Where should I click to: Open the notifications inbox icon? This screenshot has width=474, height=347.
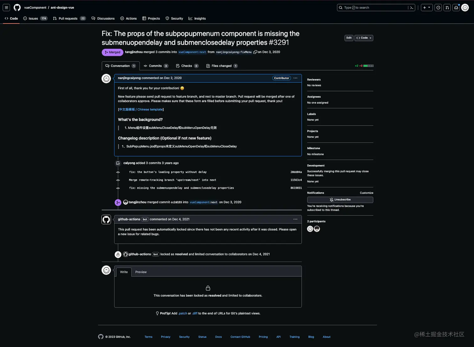(x=456, y=8)
